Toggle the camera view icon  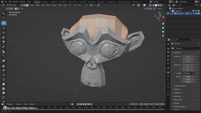coord(163,32)
